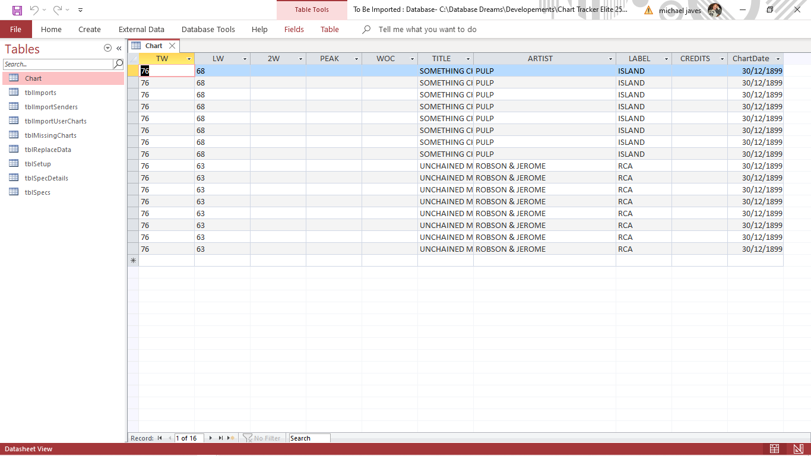The image size is (811, 456).
Task: Go to previous record navigation button
Action: click(169, 438)
